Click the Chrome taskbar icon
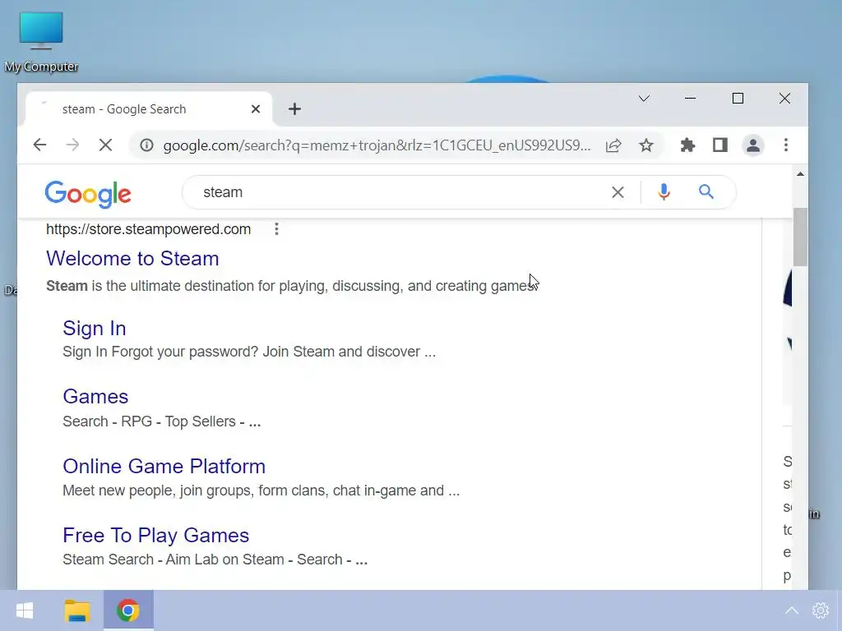The width and height of the screenshot is (842, 631). tap(127, 610)
